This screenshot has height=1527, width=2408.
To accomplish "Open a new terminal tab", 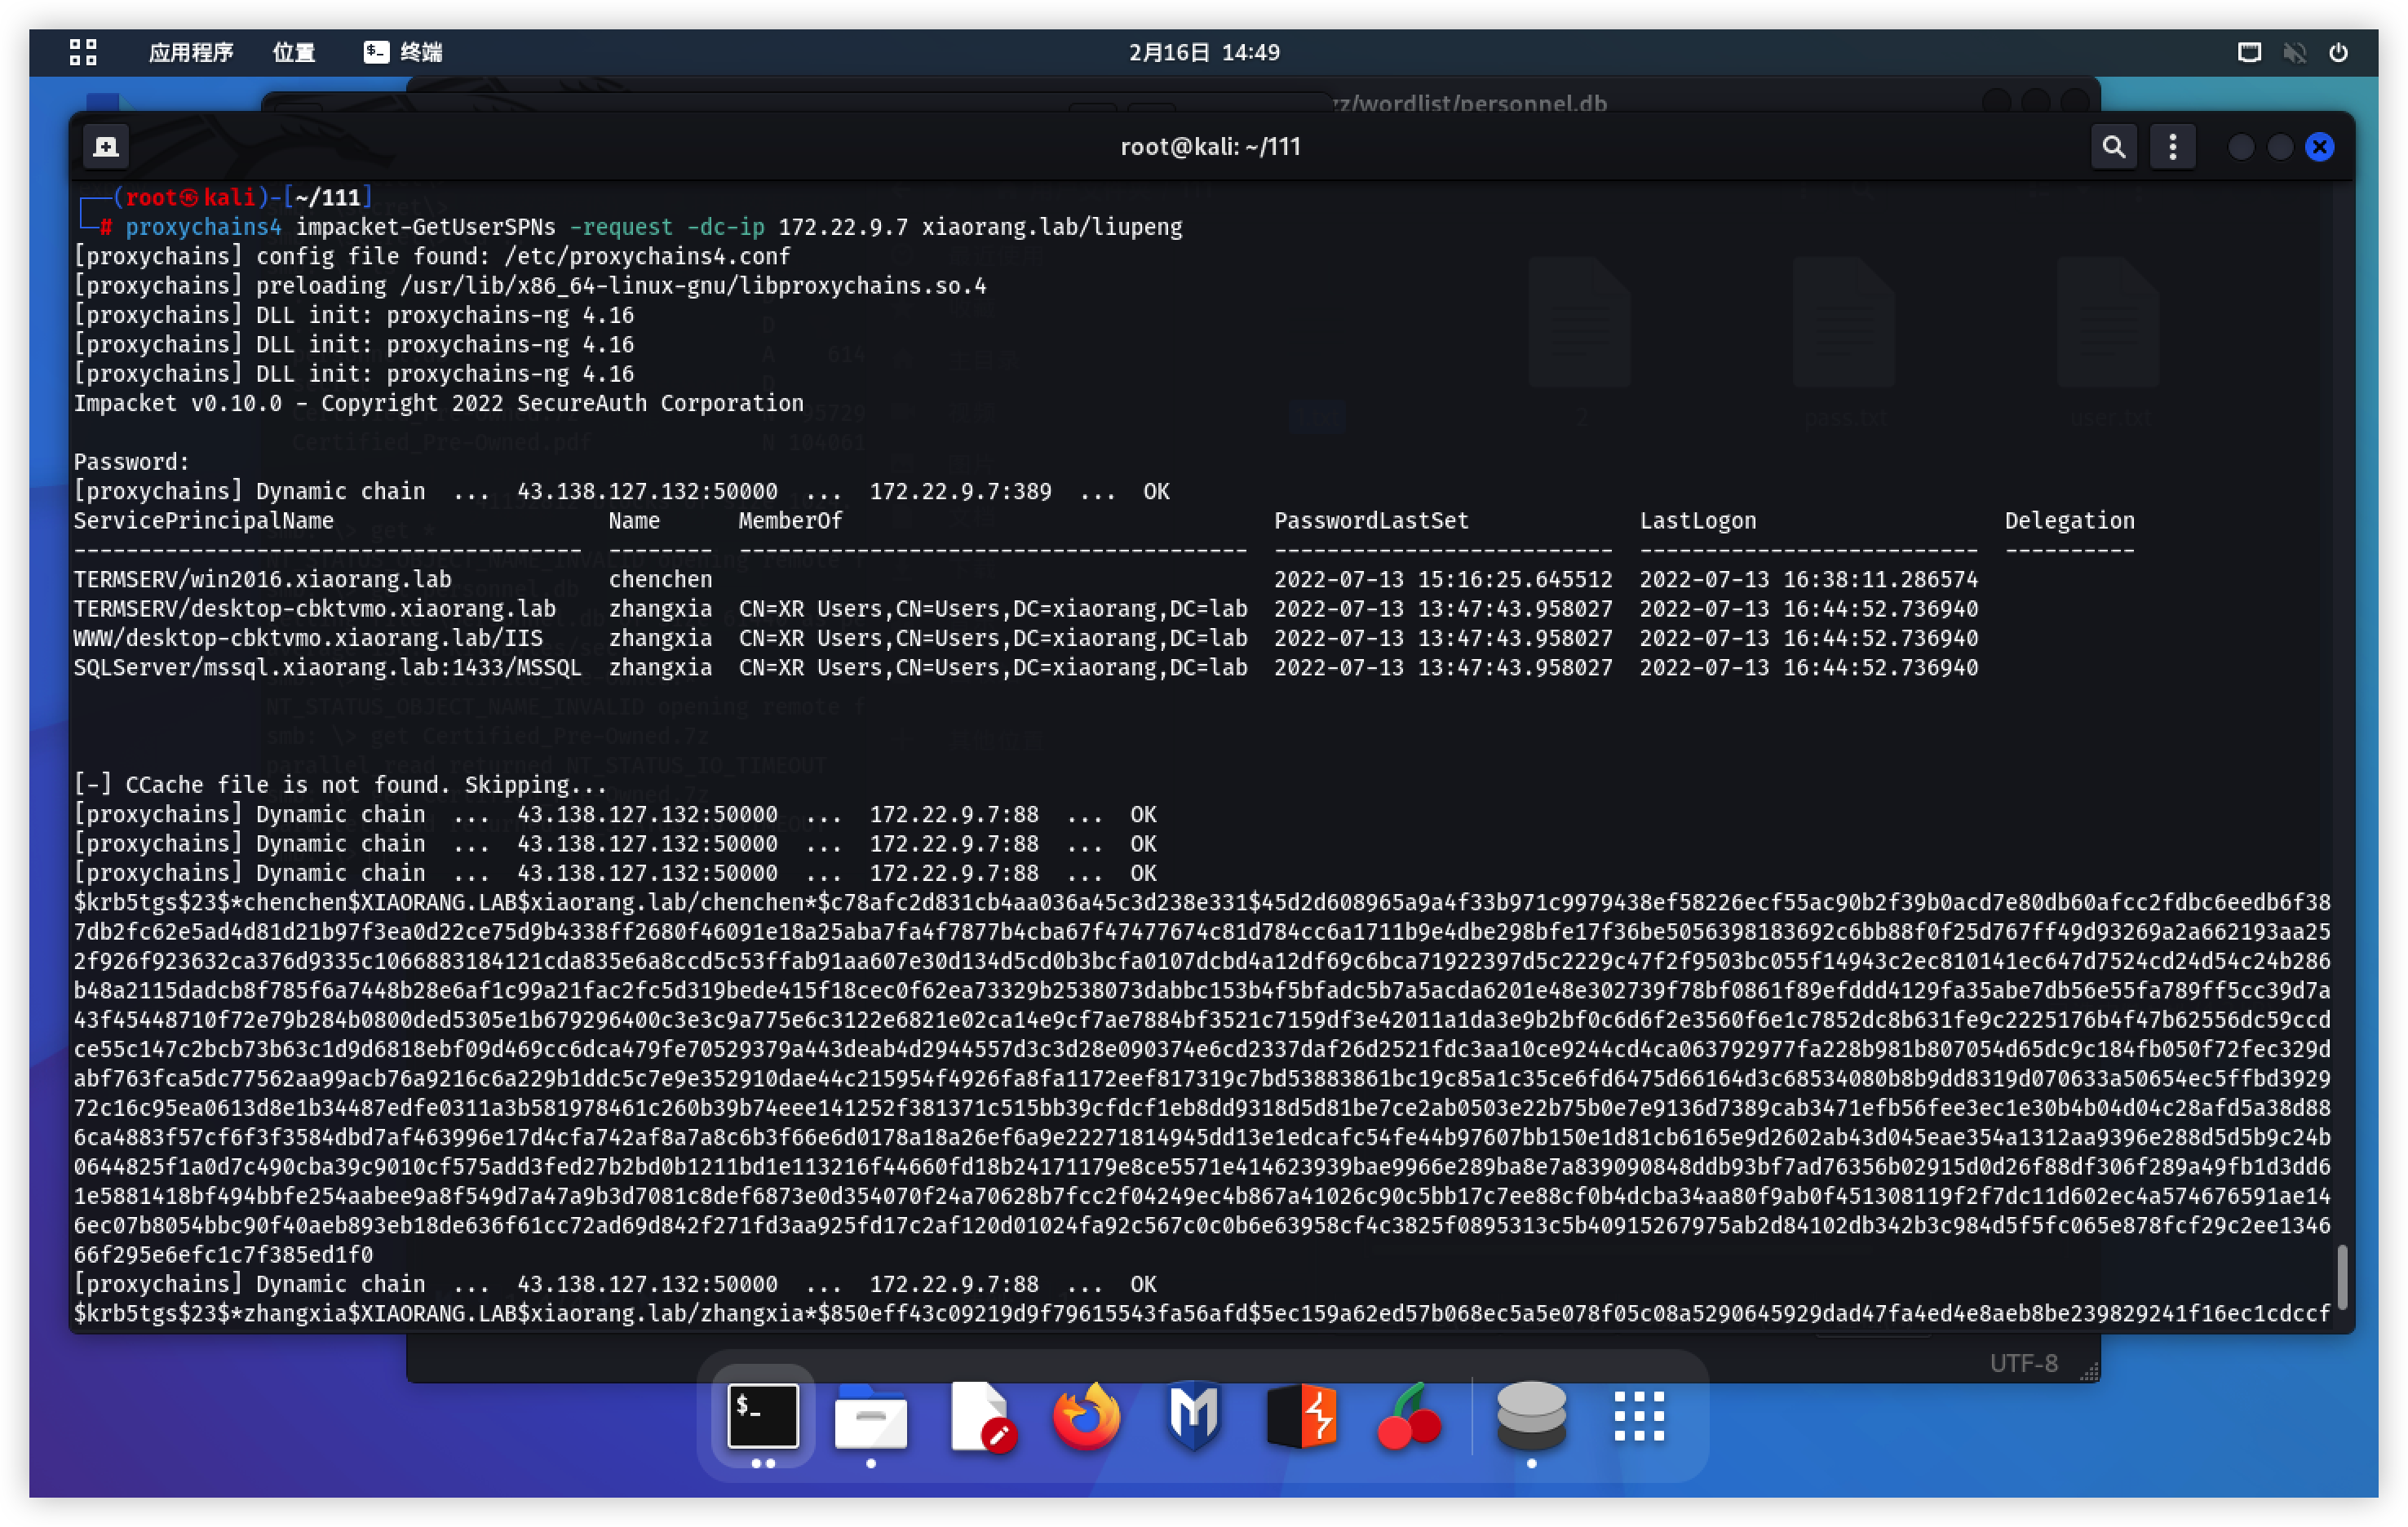I will (x=106, y=147).
